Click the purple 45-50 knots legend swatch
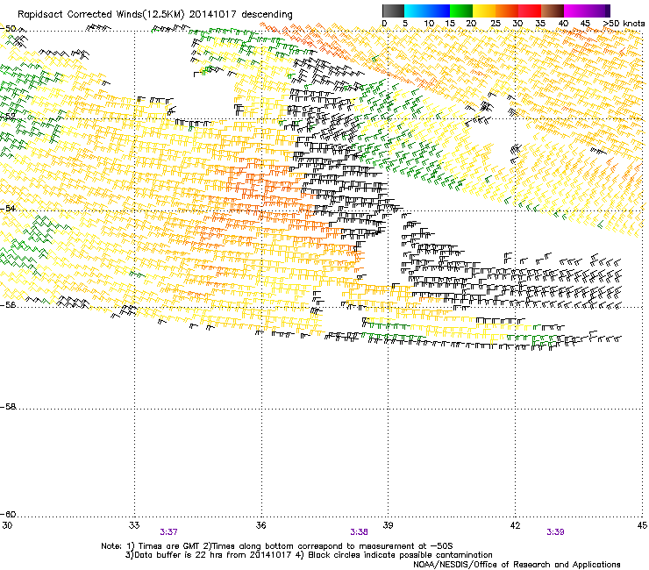 pos(598,11)
